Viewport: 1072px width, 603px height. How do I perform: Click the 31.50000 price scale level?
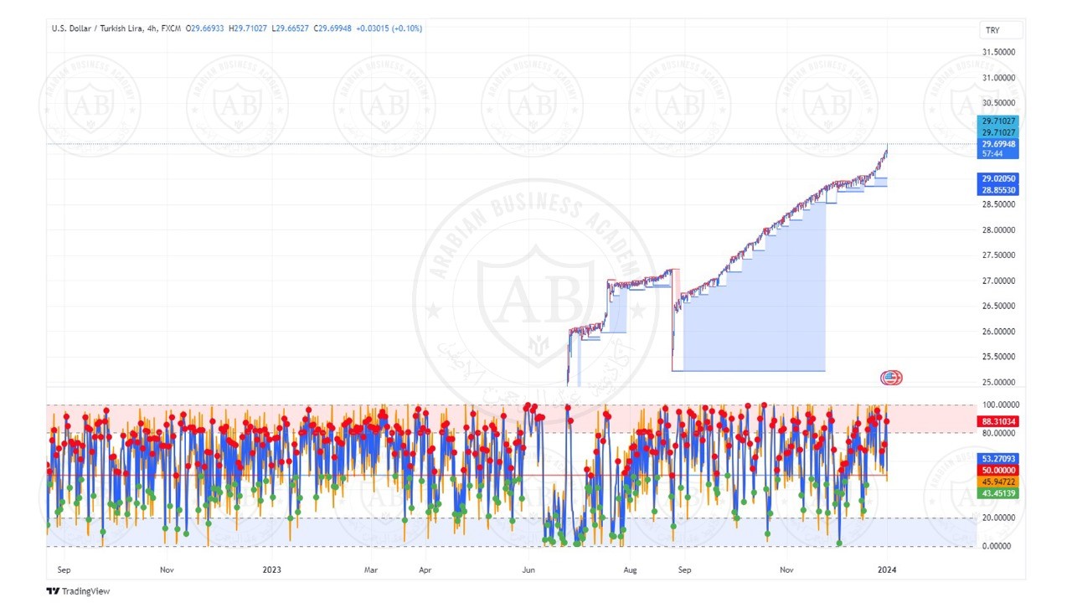(x=999, y=52)
